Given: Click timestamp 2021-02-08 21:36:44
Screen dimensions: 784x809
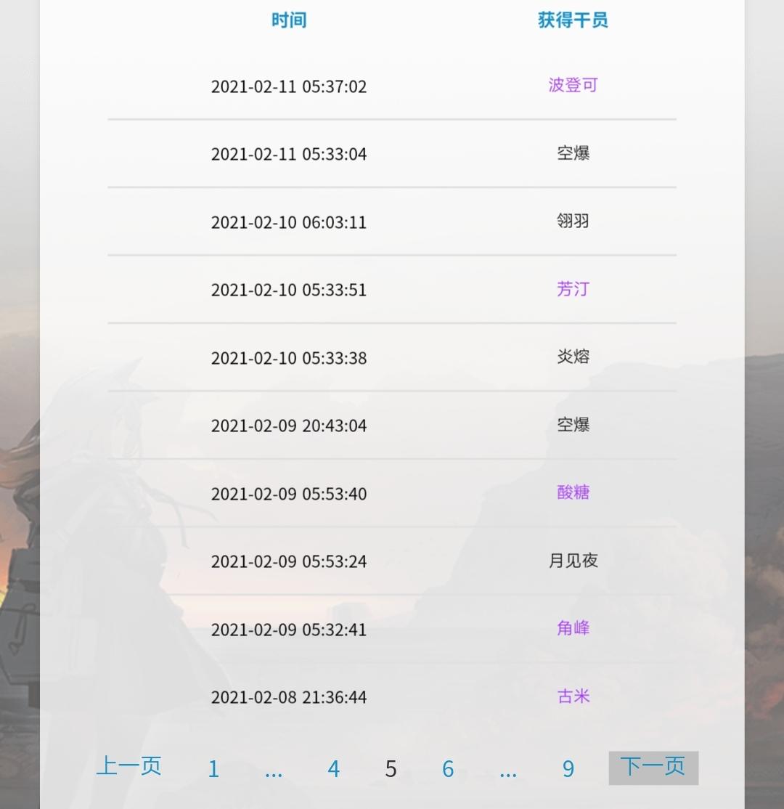Looking at the screenshot, I should (289, 698).
